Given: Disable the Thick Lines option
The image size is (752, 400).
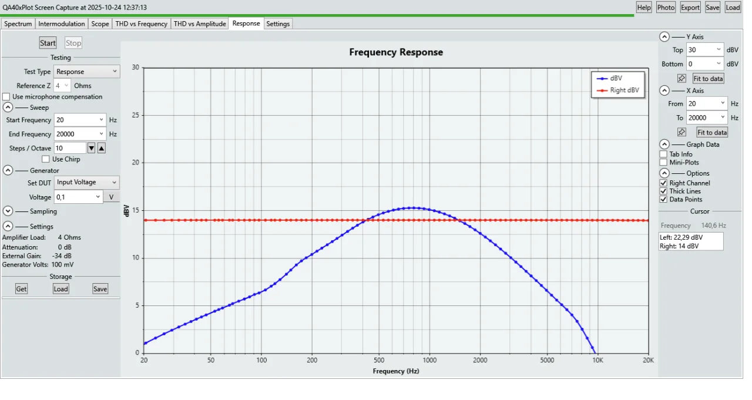Looking at the screenshot, I should coord(663,191).
